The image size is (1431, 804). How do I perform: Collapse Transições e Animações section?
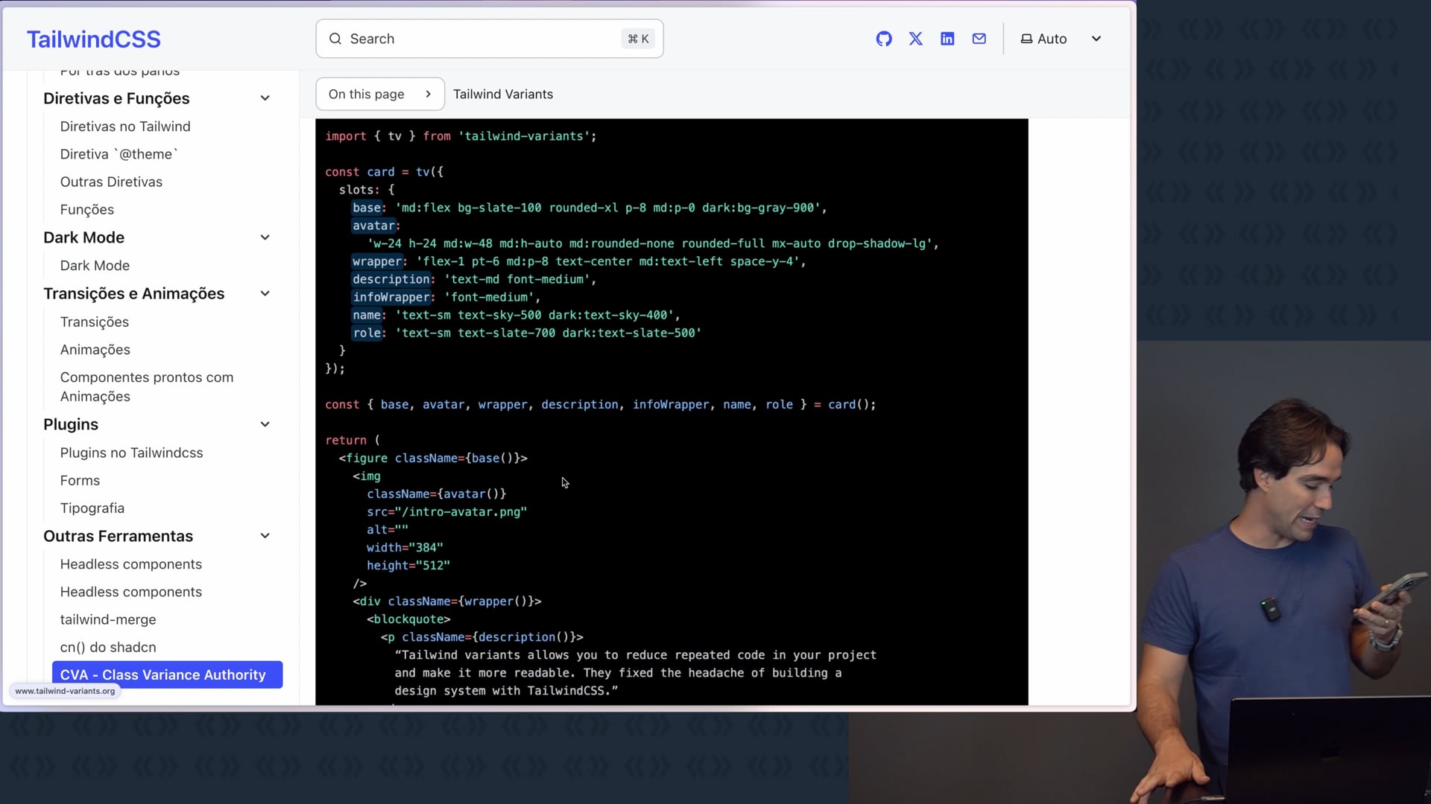pos(265,293)
